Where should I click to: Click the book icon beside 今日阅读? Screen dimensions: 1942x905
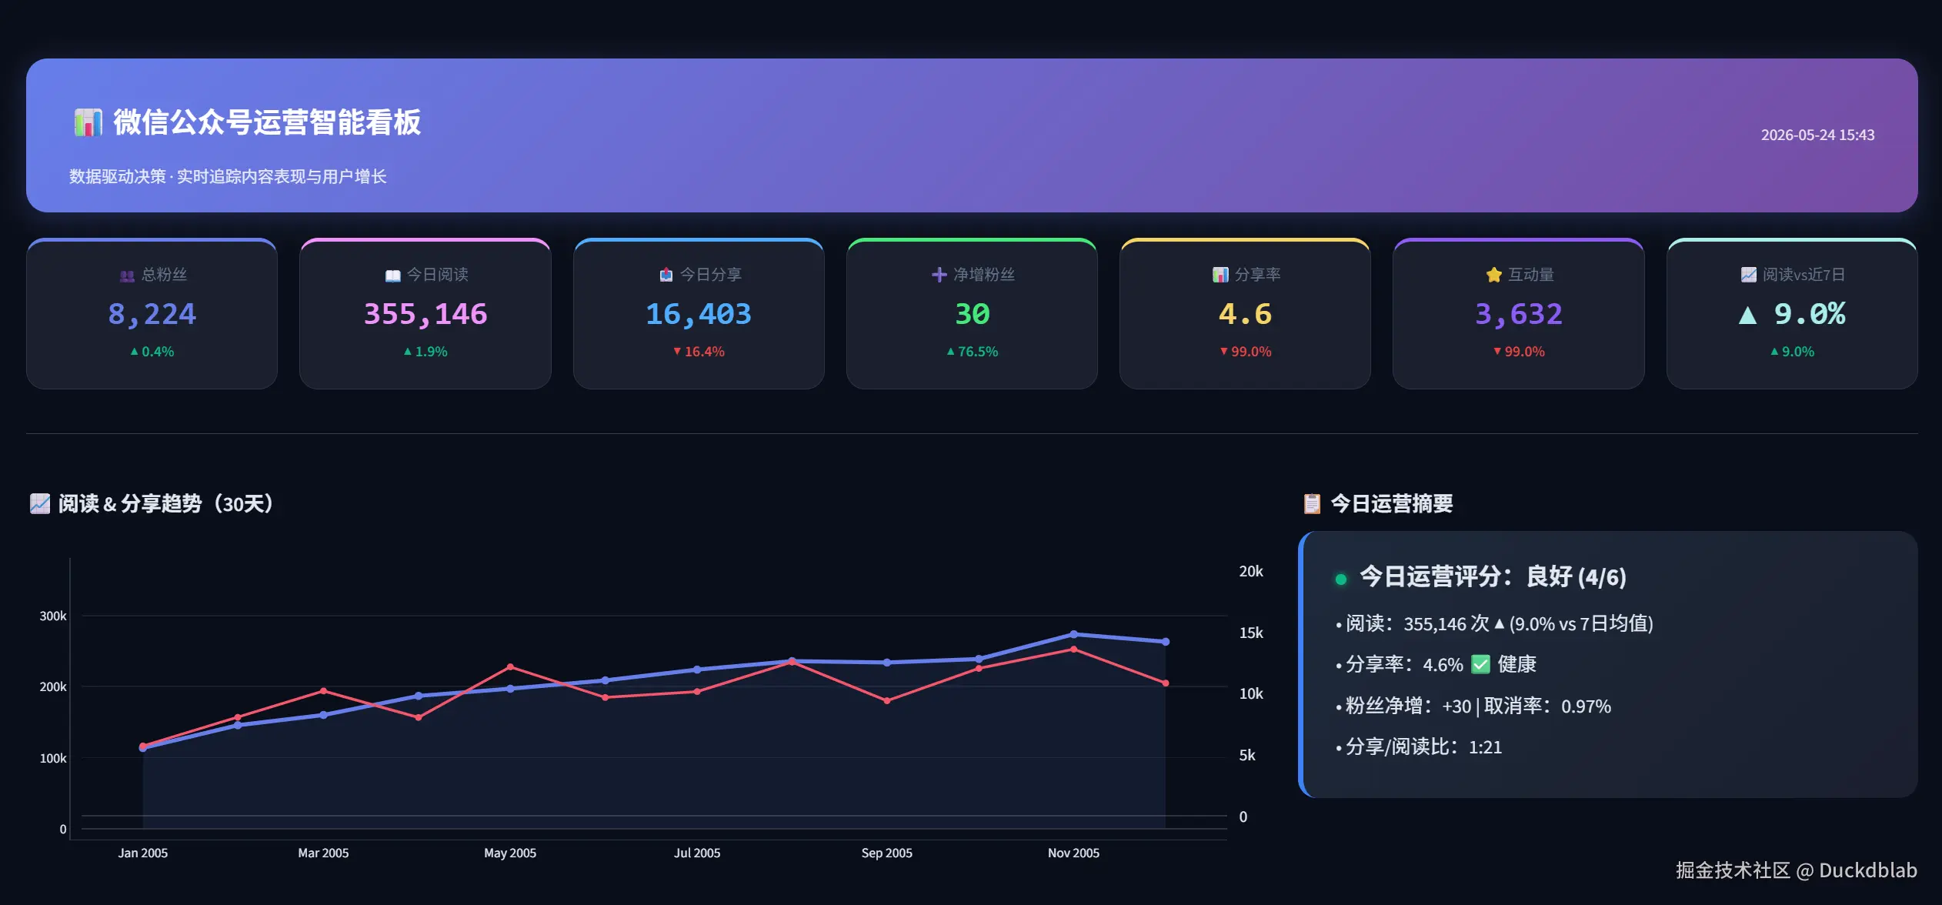point(392,276)
